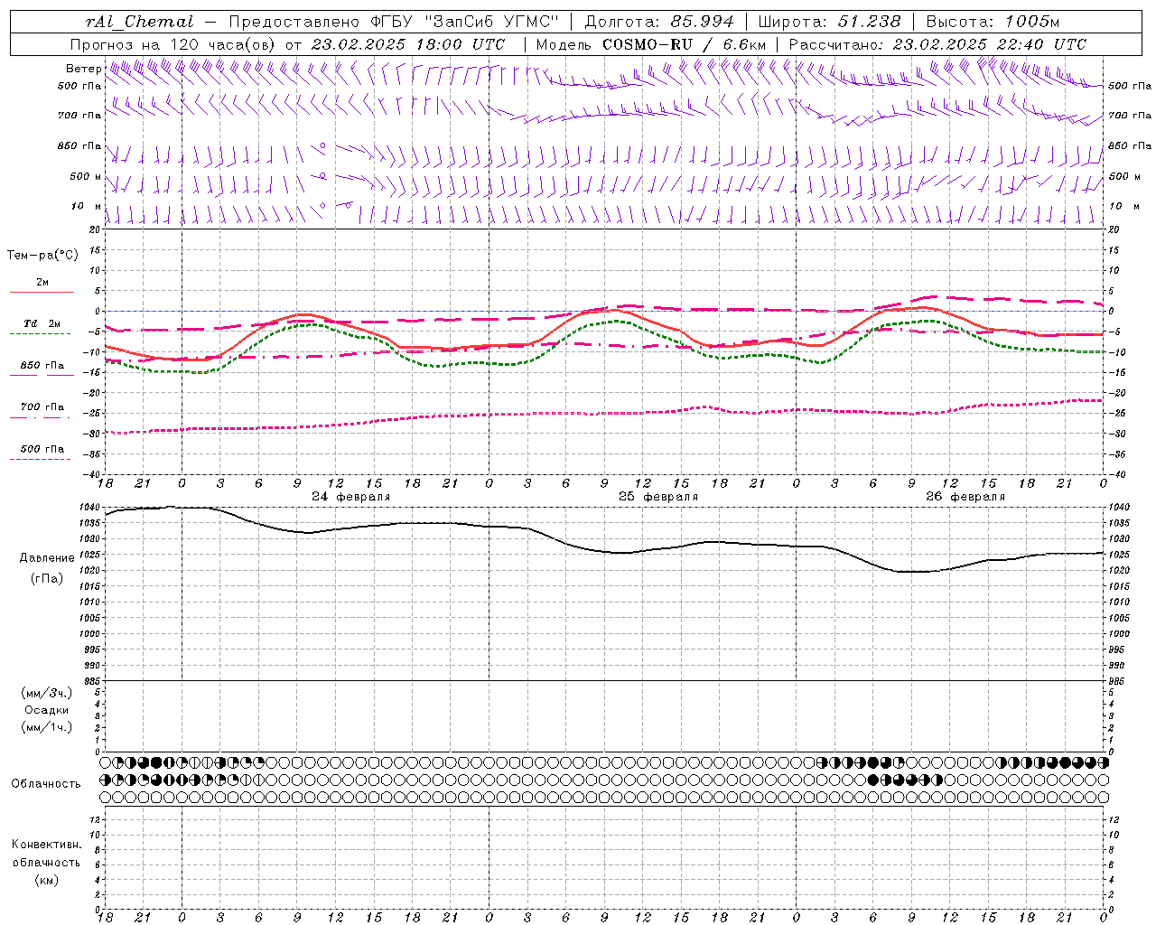Click the left 700 гПа wind level label

point(79,116)
